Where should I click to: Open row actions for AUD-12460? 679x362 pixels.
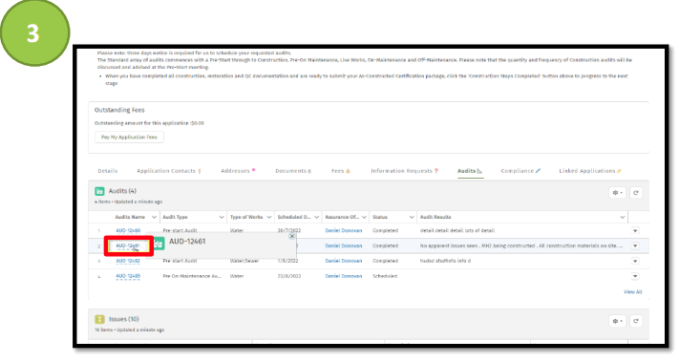(635, 231)
